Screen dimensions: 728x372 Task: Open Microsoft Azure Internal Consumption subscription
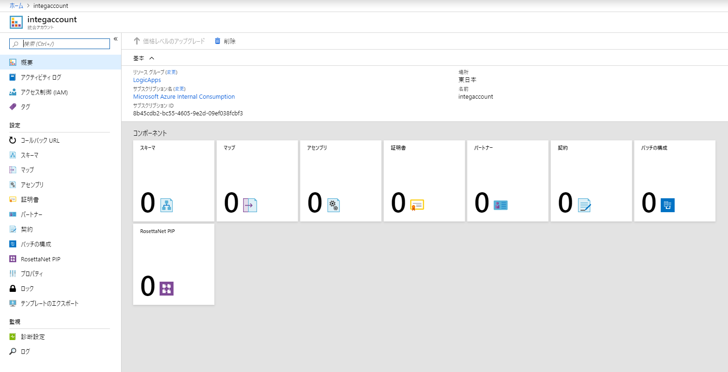pos(184,97)
